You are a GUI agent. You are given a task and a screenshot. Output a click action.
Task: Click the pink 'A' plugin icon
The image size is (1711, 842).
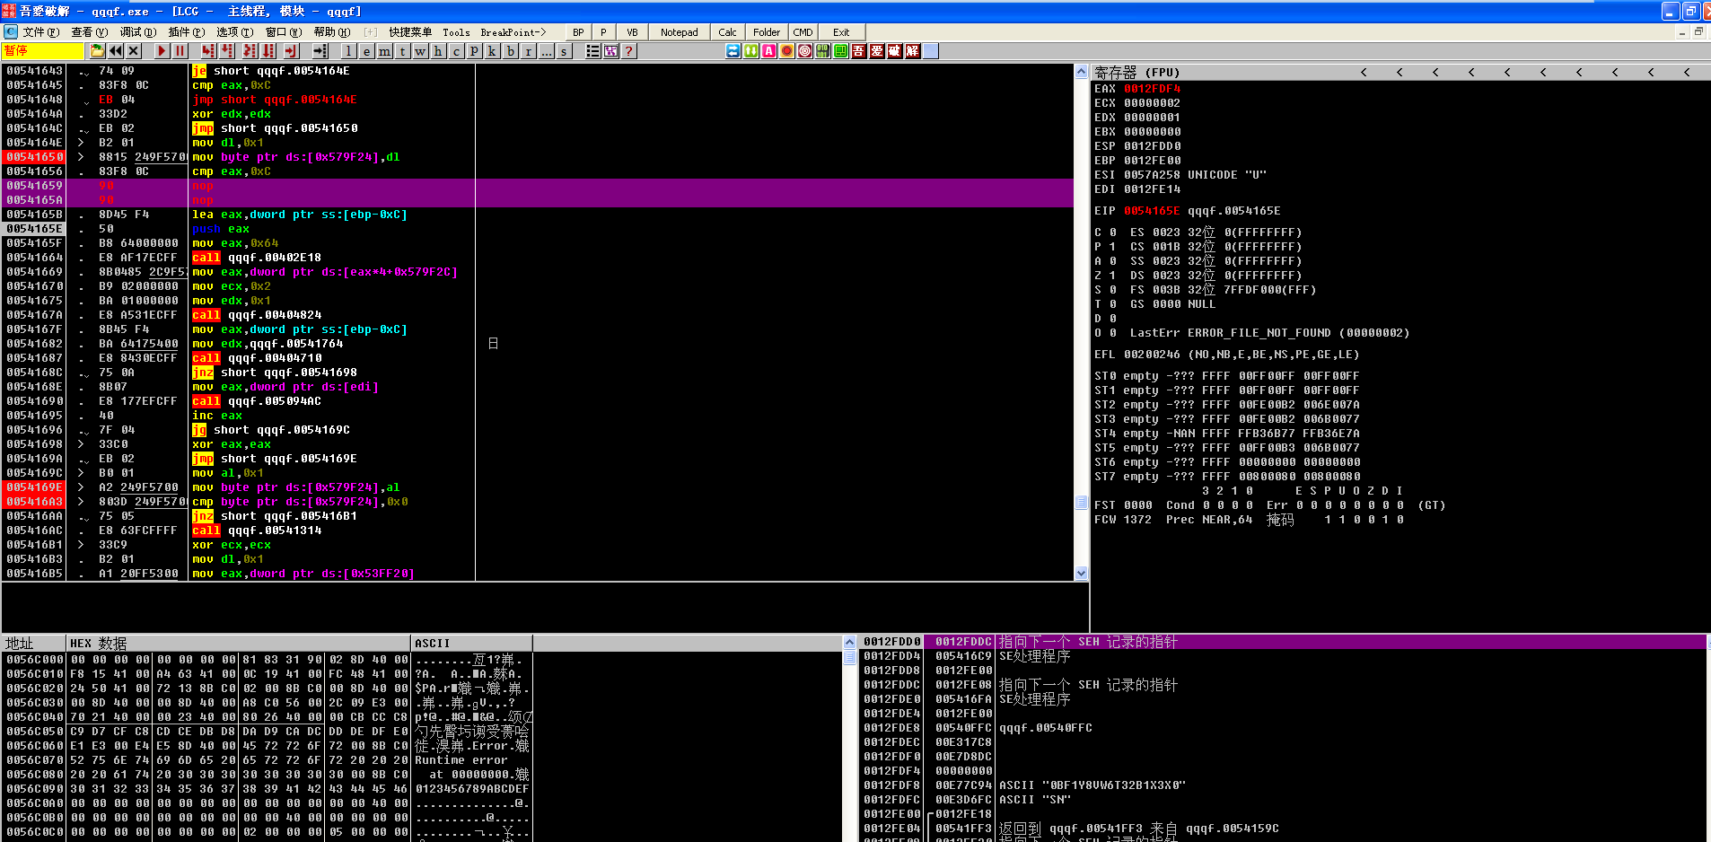coord(769,51)
